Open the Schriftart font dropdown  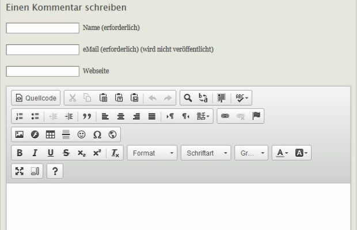click(x=206, y=153)
